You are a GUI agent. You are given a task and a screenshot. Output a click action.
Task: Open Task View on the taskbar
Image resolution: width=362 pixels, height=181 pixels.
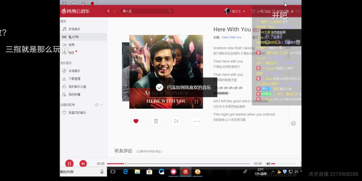[113, 172]
